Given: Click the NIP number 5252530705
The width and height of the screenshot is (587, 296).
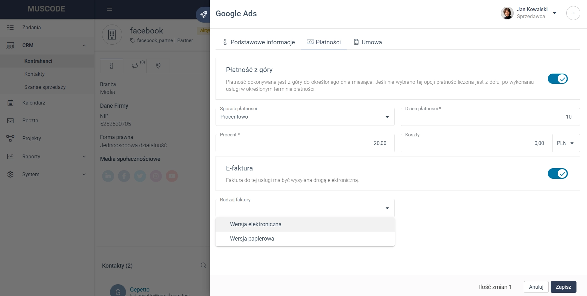Looking at the screenshot, I should point(115,124).
